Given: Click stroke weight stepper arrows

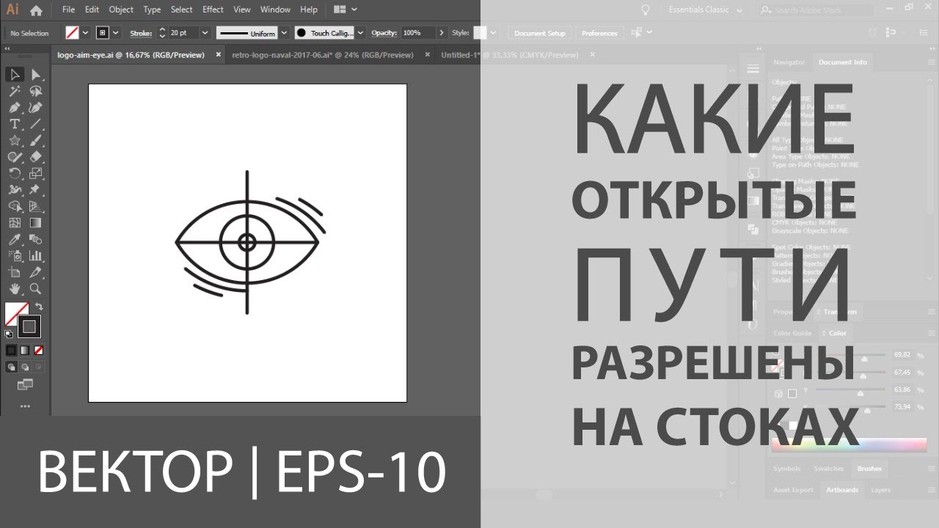Looking at the screenshot, I should (162, 33).
